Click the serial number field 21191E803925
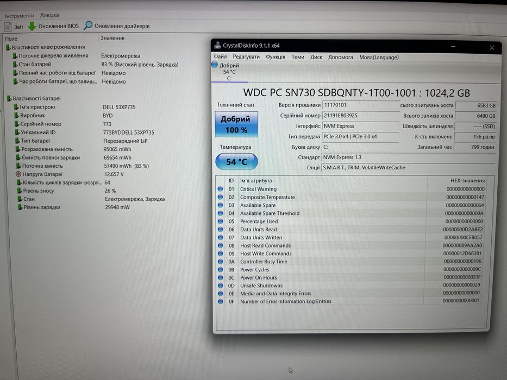Screen dimensions: 507x380 (x=360, y=116)
